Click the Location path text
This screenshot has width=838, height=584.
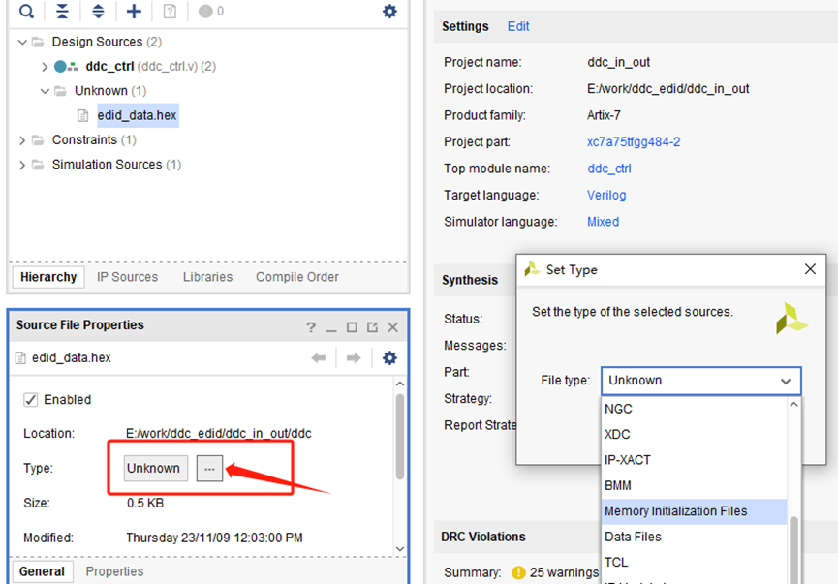pos(219,433)
